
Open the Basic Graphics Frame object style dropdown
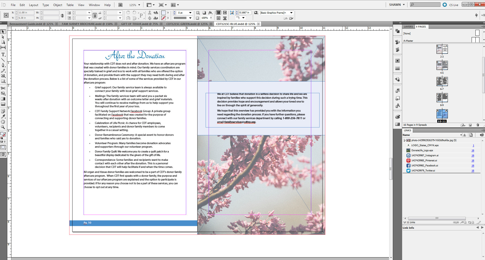[291, 13]
